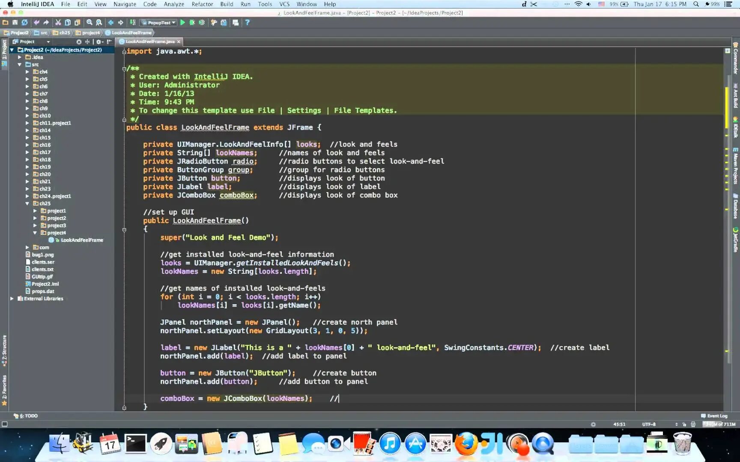The height and width of the screenshot is (462, 740).
Task: Fold the import statement in the gutter
Action: 124,52
